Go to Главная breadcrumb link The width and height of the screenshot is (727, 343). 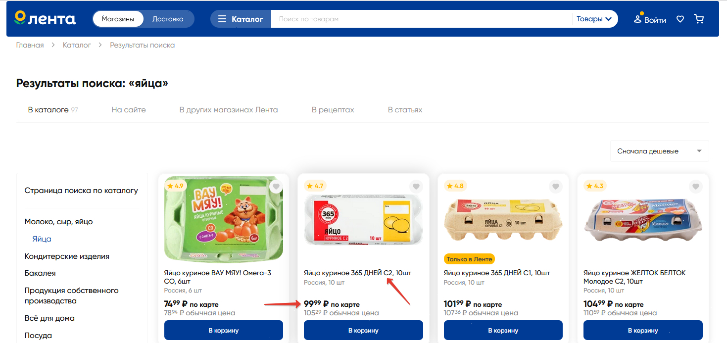(30, 45)
